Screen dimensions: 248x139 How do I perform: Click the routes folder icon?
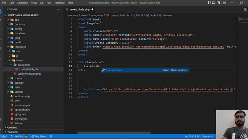click(12, 78)
